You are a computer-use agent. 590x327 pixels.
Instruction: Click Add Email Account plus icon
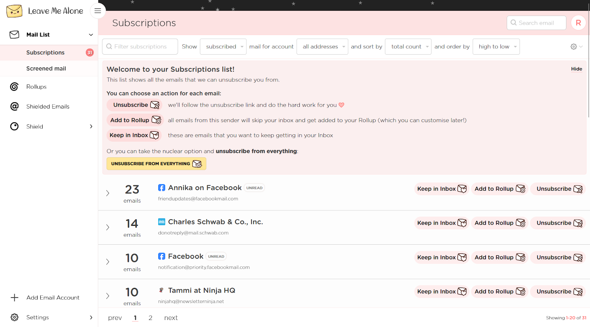(x=14, y=297)
